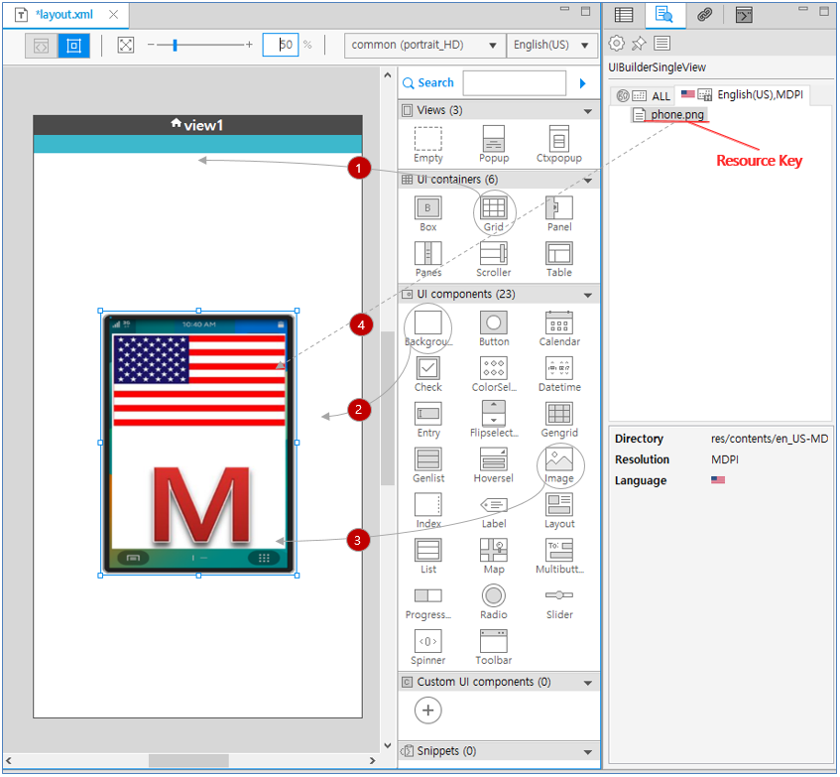This screenshot has width=840, height=777.
Task: Pick the Map UI component
Action: click(494, 550)
